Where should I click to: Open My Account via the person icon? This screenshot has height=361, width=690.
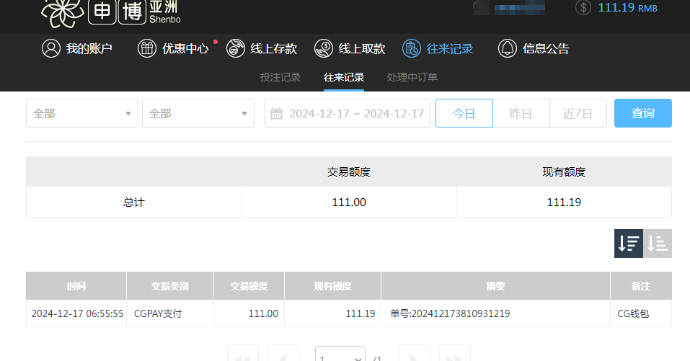tap(50, 48)
